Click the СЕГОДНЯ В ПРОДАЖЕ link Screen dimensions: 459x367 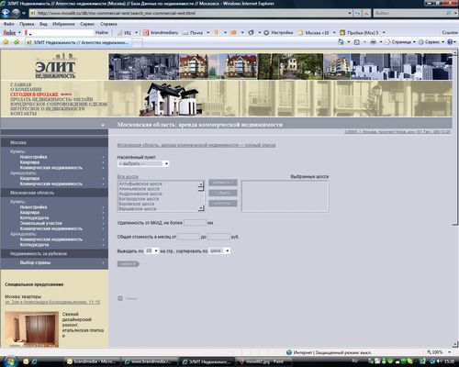[x=34, y=95]
